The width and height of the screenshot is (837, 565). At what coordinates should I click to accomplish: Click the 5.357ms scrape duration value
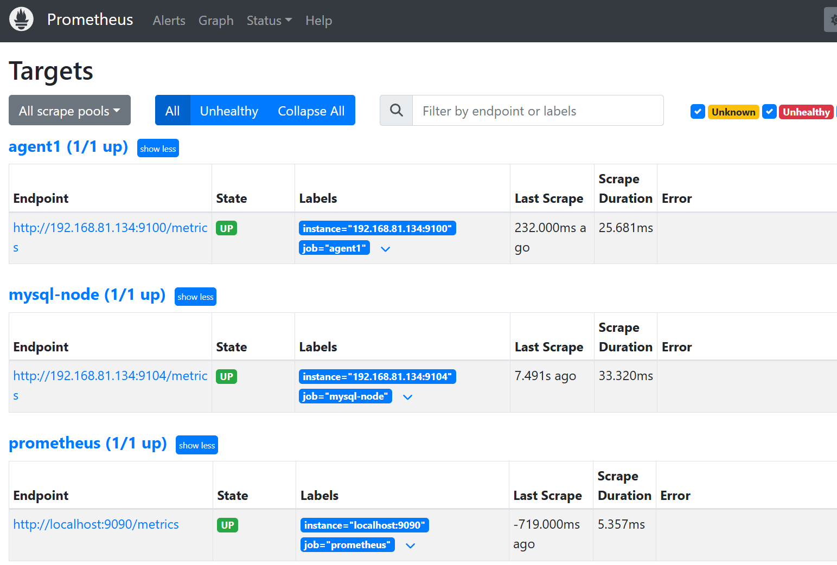(x=622, y=524)
